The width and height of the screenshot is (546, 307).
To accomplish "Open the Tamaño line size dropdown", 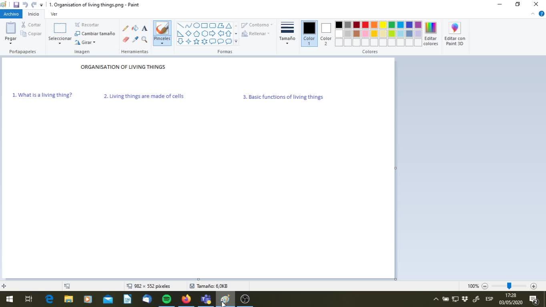I will [287, 34].
